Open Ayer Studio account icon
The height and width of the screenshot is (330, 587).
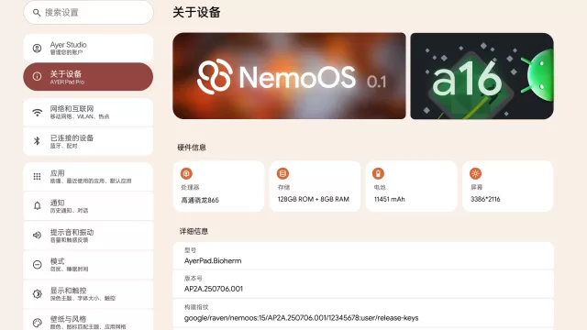(x=37, y=49)
